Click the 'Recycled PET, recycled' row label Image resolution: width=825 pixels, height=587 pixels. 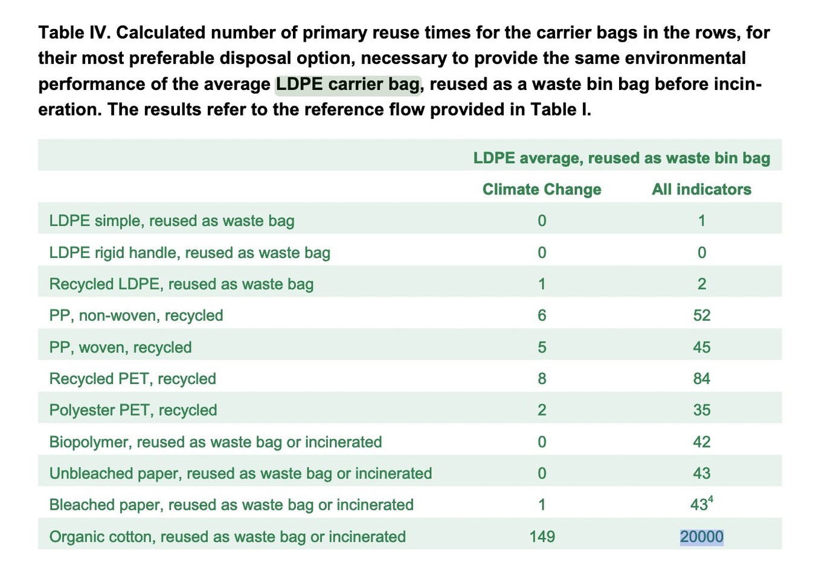[x=132, y=379]
